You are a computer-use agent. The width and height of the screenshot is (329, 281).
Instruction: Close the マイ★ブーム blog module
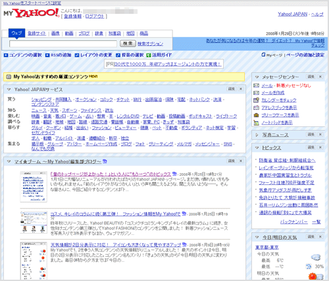(x=241, y=161)
